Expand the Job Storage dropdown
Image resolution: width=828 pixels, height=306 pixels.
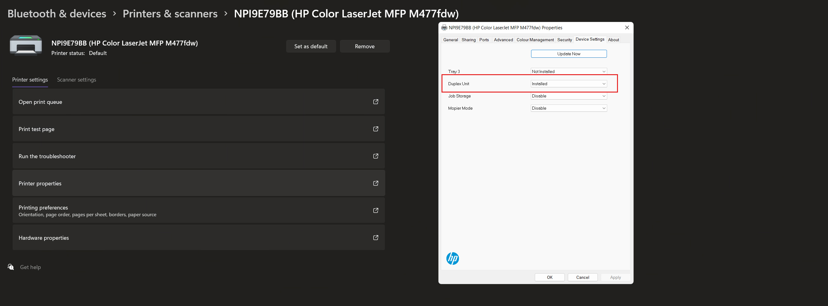pyautogui.click(x=568, y=96)
